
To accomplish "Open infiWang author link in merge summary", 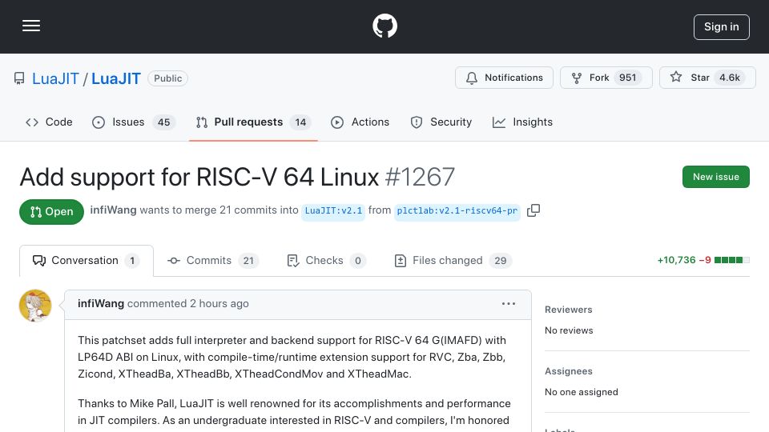I will (x=113, y=210).
